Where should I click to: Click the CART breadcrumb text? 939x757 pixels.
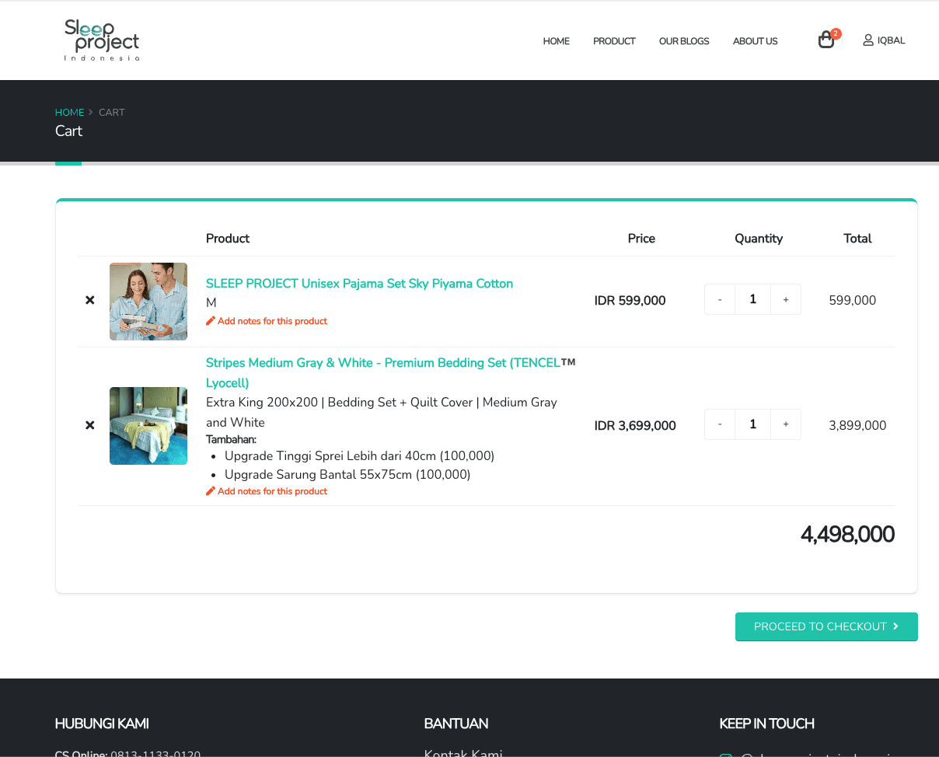click(x=111, y=113)
